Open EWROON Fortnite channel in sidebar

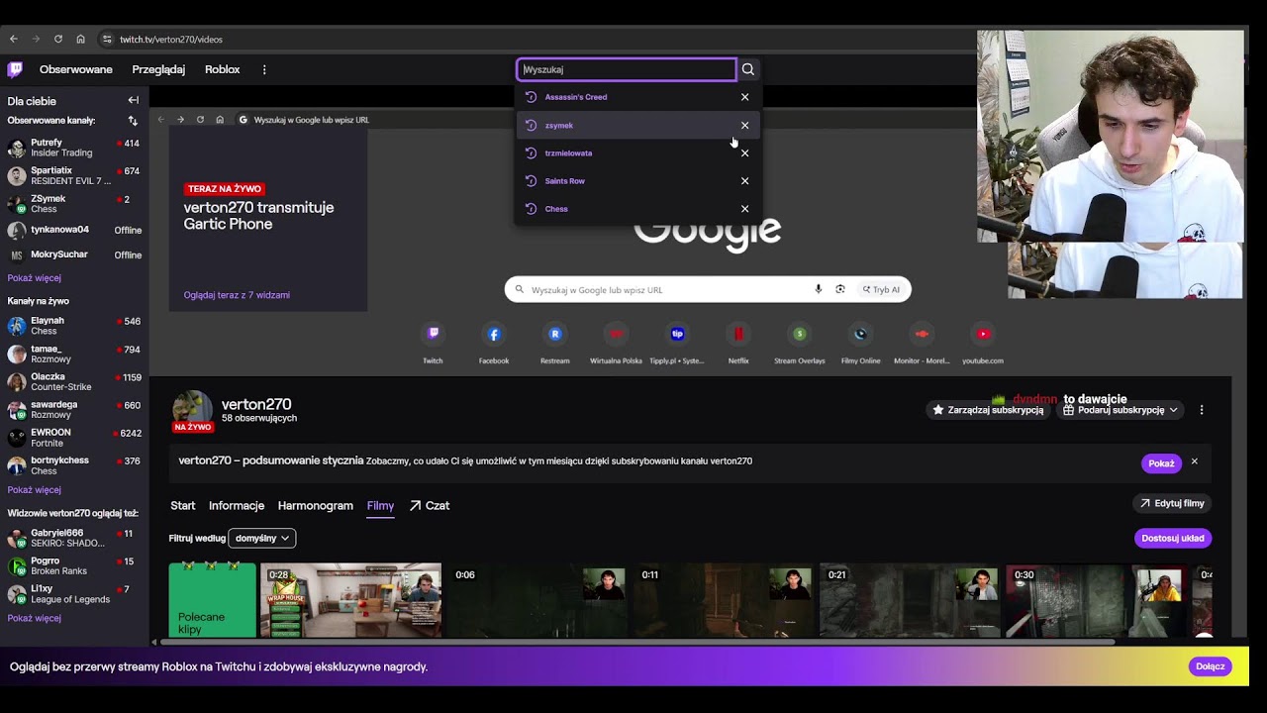pos(74,438)
